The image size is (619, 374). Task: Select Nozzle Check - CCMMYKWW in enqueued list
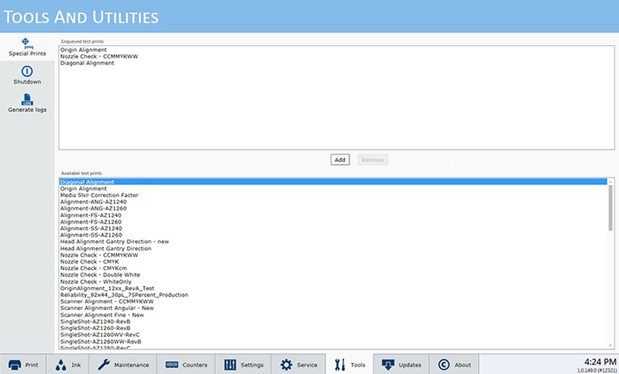click(99, 56)
